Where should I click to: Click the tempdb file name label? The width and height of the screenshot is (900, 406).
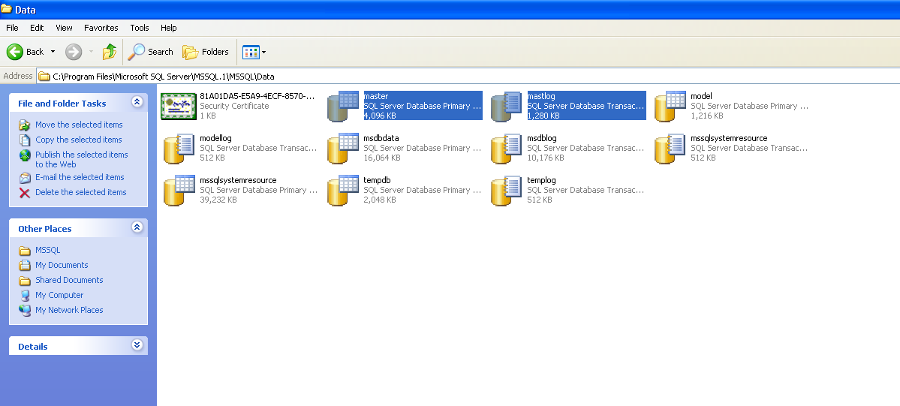(377, 180)
